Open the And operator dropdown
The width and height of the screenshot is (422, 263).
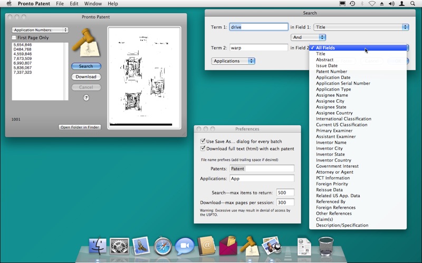click(308, 37)
